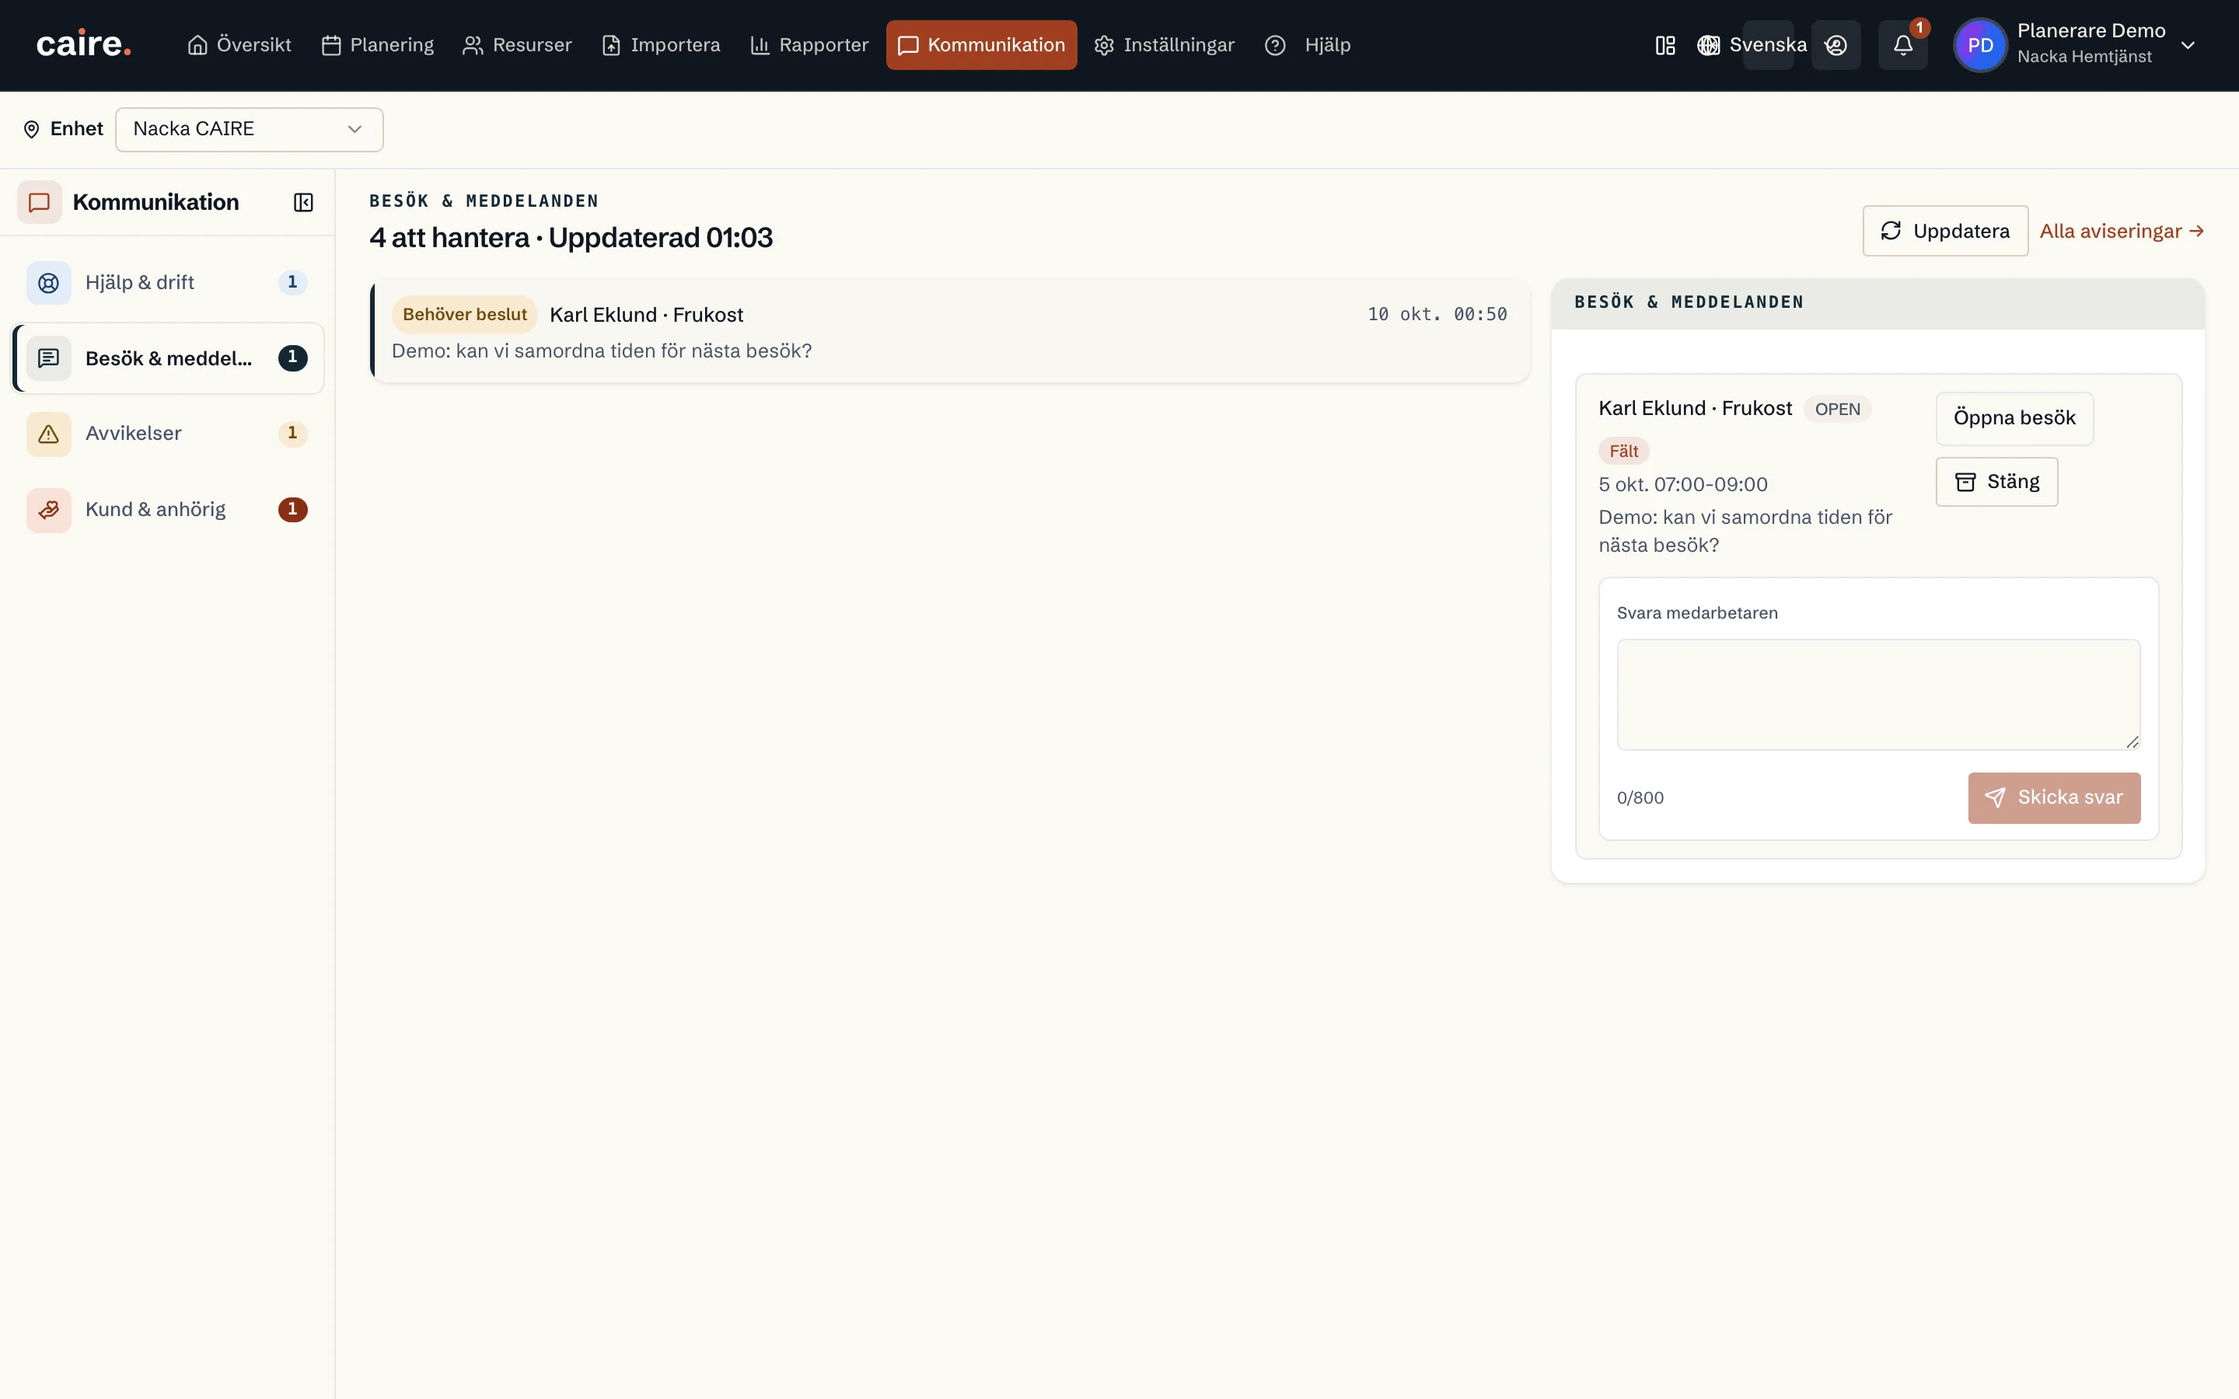Click the Uppdatera refresh button
The width and height of the screenshot is (2239, 1399).
click(1945, 232)
